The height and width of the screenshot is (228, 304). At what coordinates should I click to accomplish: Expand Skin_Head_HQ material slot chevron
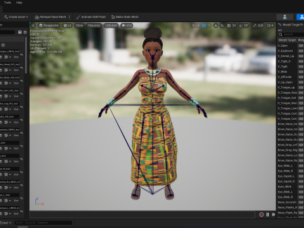[x=10, y=70]
